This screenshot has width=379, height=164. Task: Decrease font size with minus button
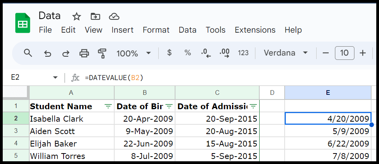(x=326, y=53)
